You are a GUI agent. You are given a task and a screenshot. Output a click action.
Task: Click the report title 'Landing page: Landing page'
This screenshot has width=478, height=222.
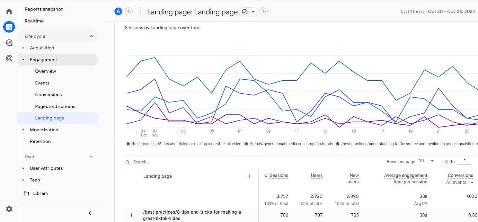[192, 12]
